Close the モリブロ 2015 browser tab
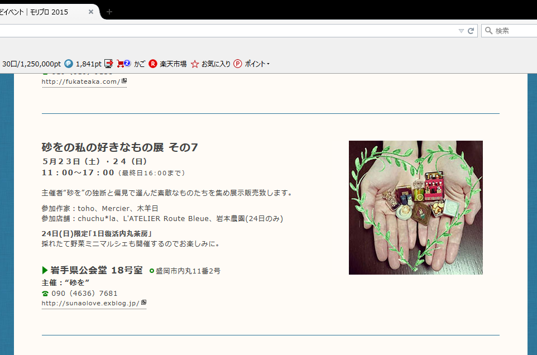537x355 pixels. 91,12
